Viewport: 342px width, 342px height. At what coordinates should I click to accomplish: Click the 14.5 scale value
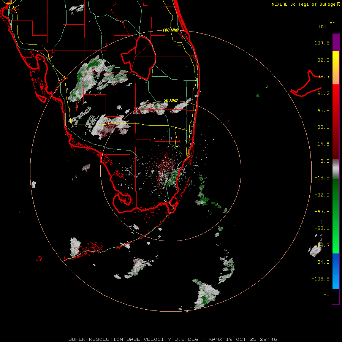323,144
